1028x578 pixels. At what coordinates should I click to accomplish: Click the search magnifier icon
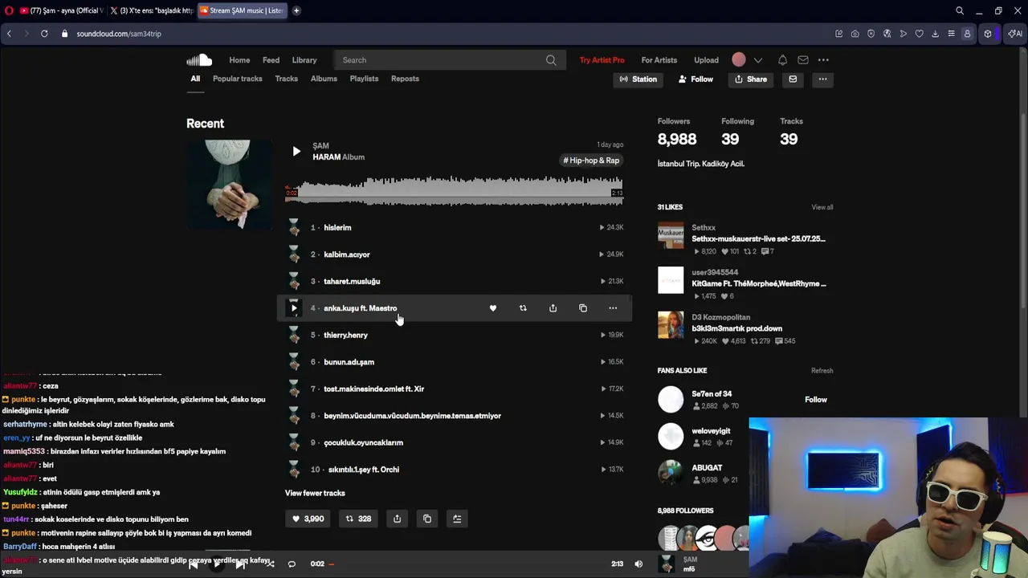tap(551, 60)
